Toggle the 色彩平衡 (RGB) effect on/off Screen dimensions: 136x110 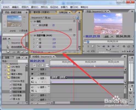pyautogui.click(x=35, y=35)
